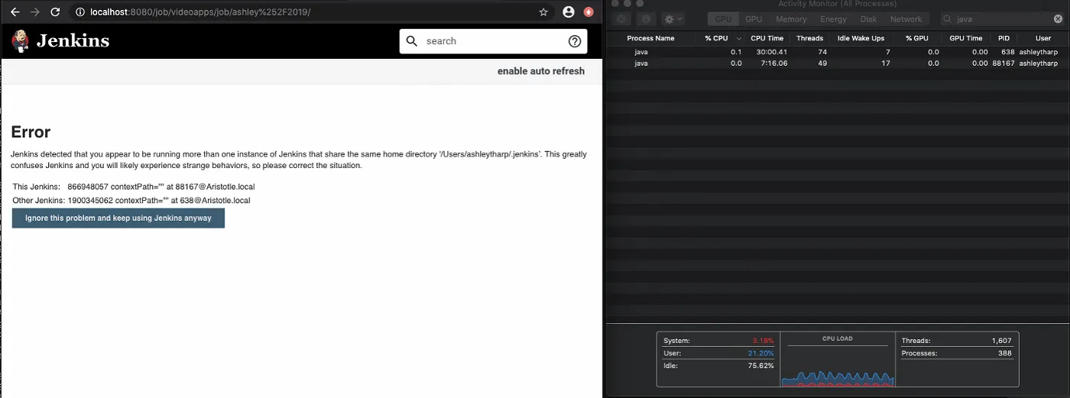Viewport: 1070px width, 398px height.
Task: Sort by Process Name column header
Action: click(650, 38)
